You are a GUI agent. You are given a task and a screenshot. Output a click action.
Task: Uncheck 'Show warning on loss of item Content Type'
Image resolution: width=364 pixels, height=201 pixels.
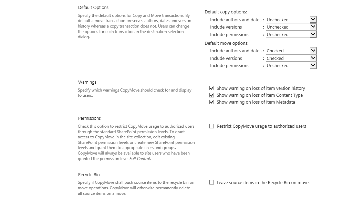tap(211, 95)
